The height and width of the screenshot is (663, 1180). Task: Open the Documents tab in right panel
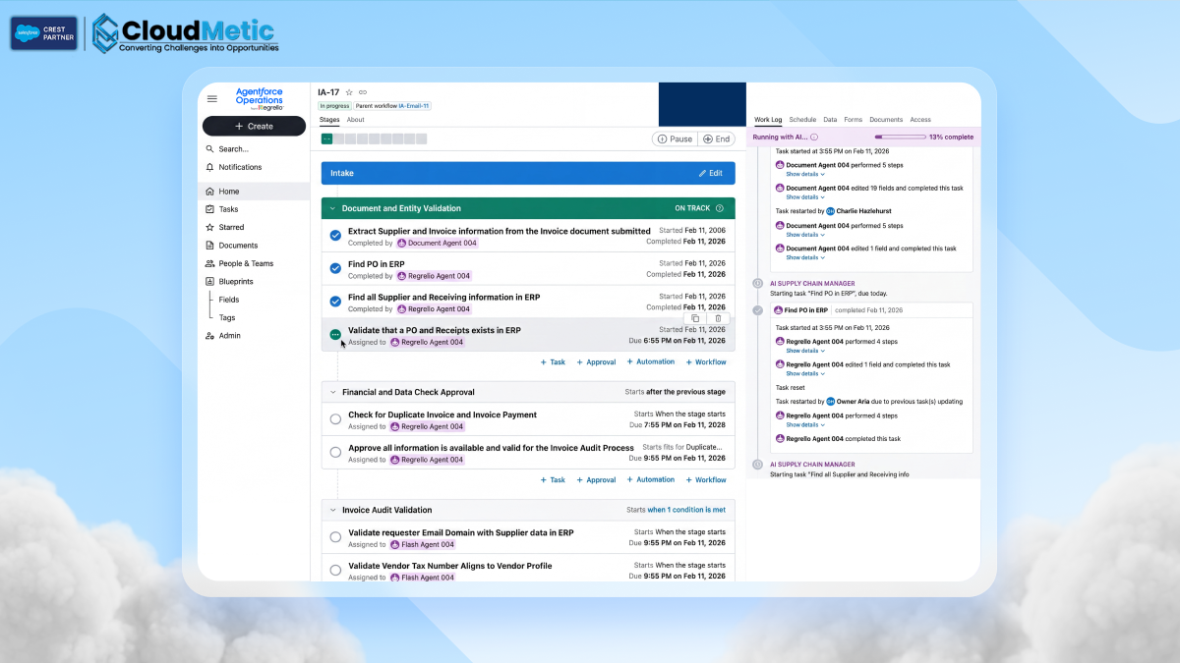pos(886,120)
